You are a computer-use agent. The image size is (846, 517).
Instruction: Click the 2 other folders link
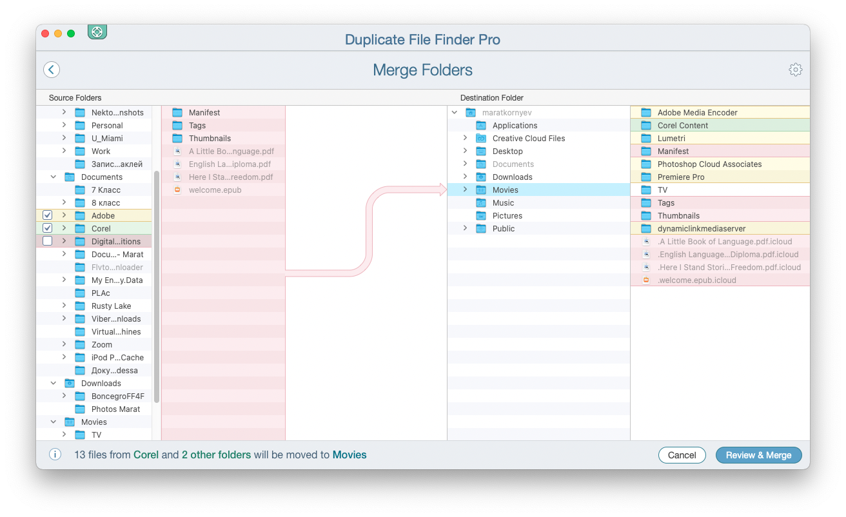click(x=216, y=454)
